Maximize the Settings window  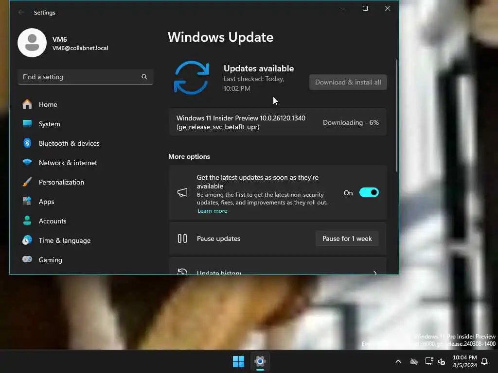(365, 8)
